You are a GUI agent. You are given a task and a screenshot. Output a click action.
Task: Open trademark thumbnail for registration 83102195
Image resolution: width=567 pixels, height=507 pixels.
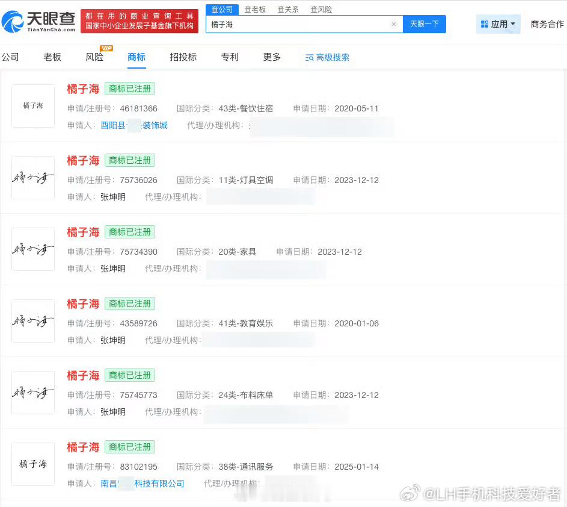coord(33,464)
